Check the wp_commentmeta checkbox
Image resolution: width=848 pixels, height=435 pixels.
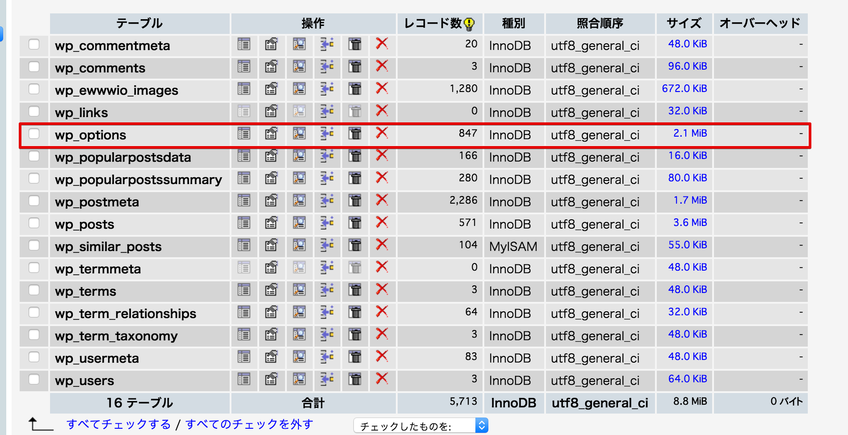[34, 44]
